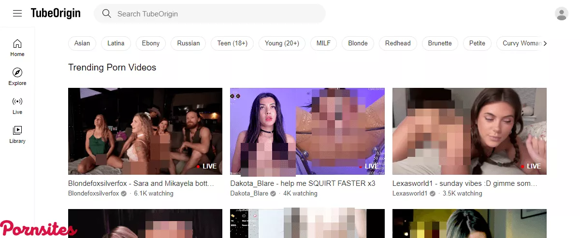Open the Blondefoxsilverfox channel link

[93, 194]
